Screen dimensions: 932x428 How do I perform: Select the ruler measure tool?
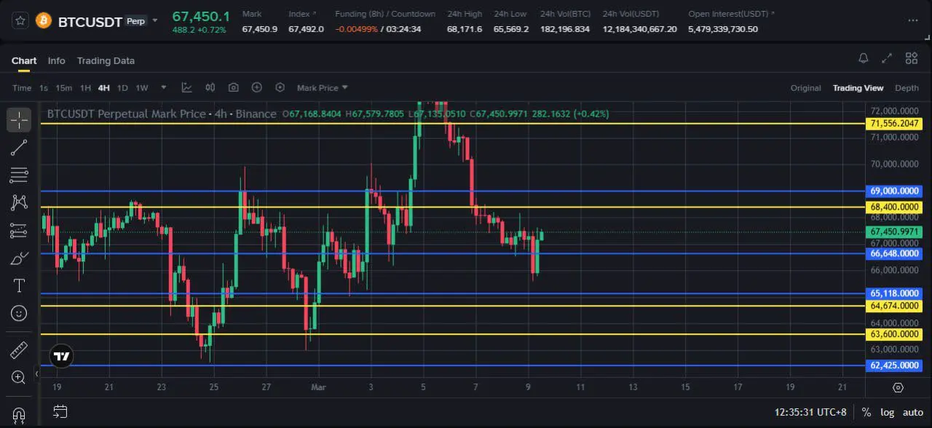tap(19, 351)
